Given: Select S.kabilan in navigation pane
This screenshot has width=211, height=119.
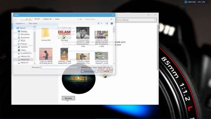Looking at the screenshot, I should click(x=23, y=47).
